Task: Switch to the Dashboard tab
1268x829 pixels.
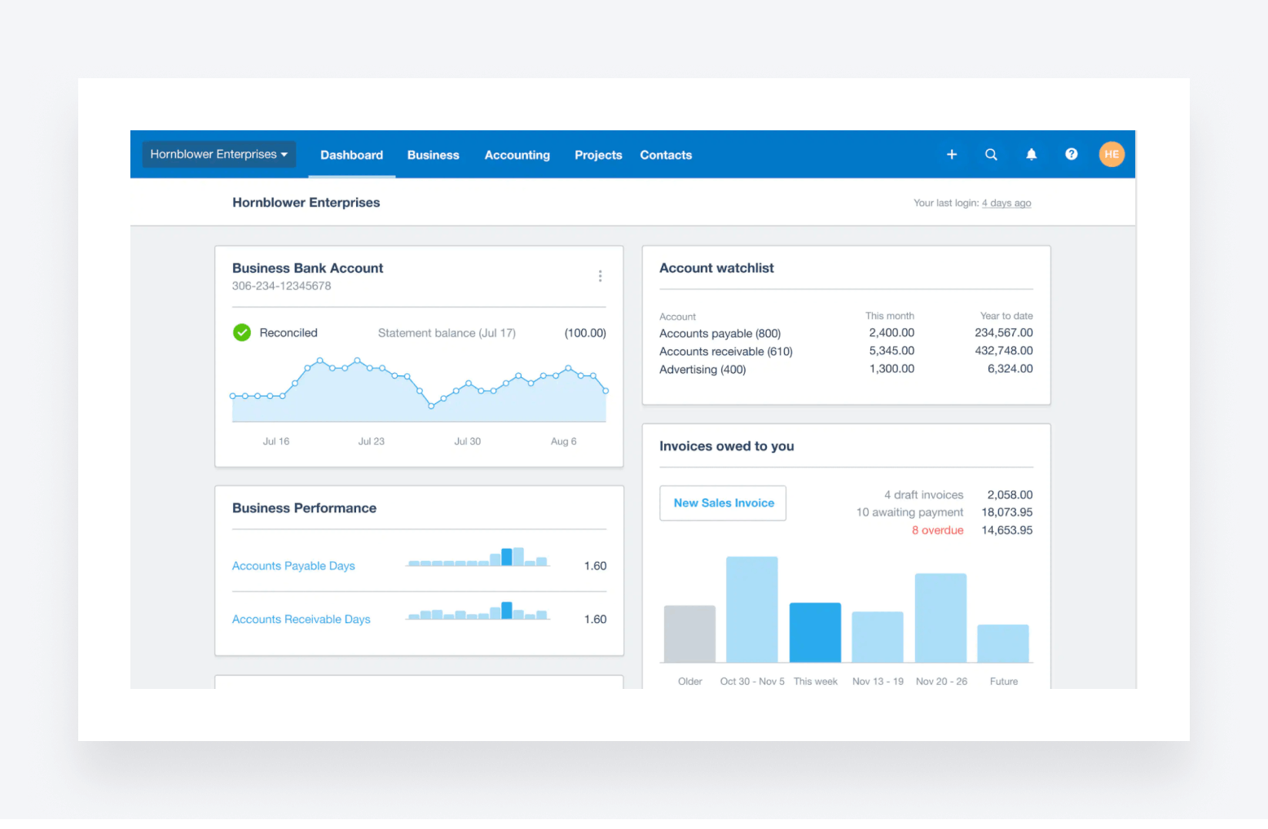Action: pyautogui.click(x=351, y=155)
